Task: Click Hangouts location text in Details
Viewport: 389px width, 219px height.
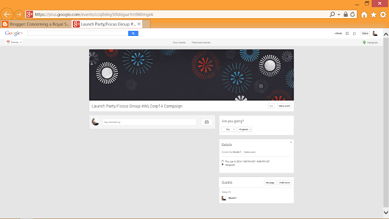Action: [x=230, y=165]
